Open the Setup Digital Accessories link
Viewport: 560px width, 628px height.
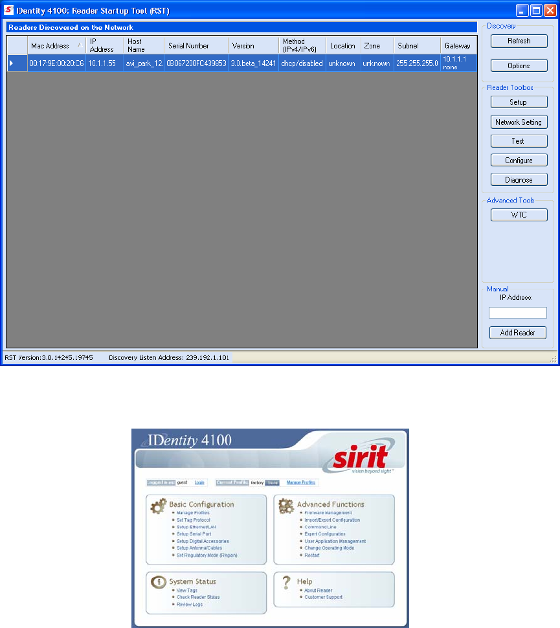tap(203, 541)
